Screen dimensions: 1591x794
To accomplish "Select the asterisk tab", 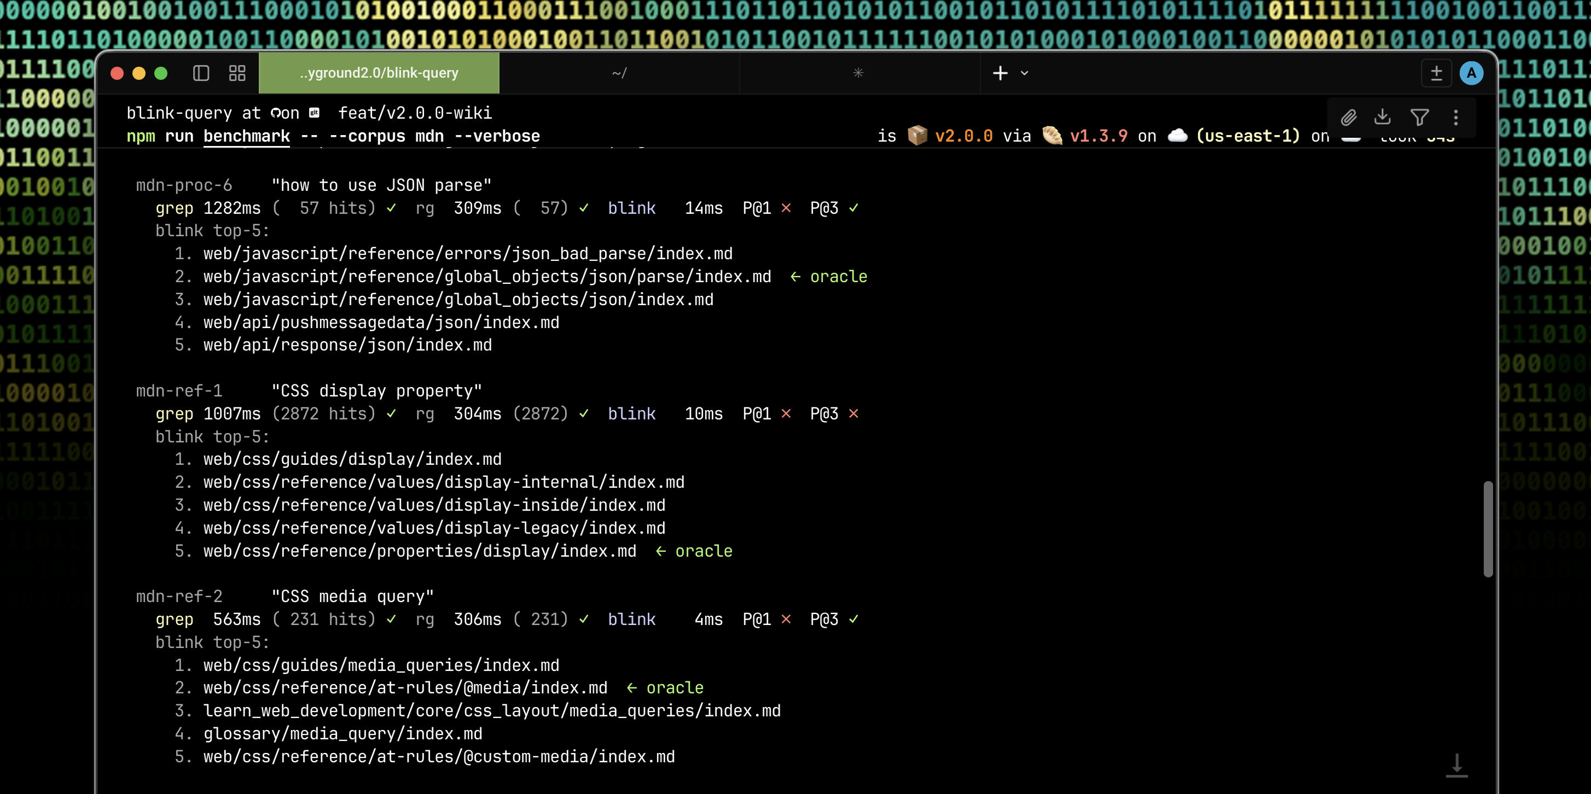I will pos(858,73).
